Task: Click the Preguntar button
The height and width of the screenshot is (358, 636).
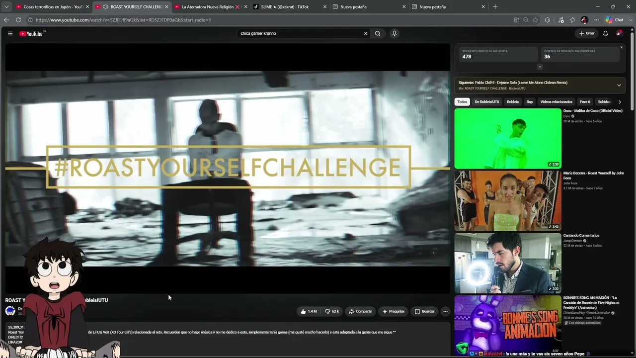Action: (x=393, y=311)
